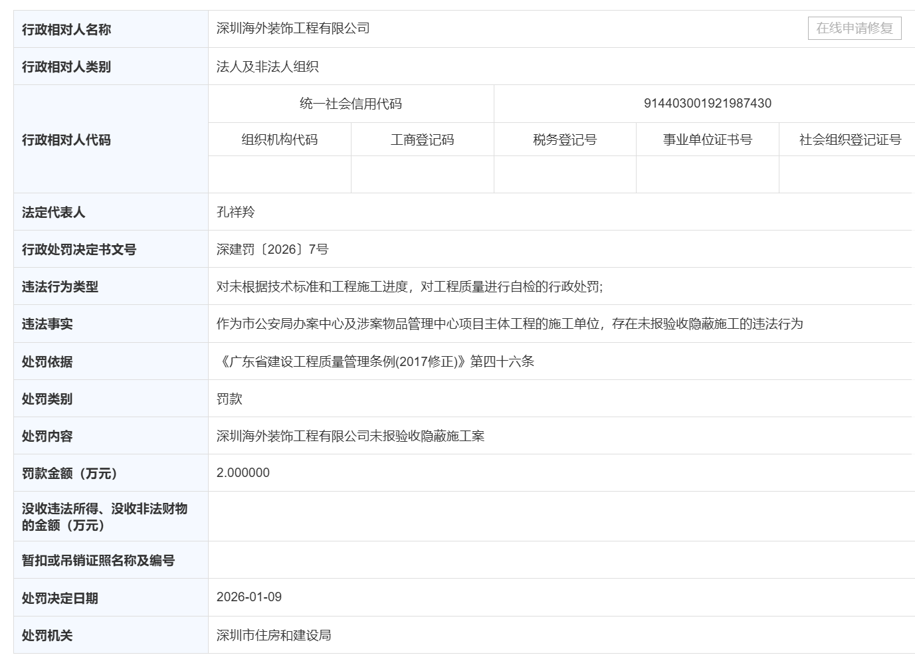Select legal basis 广东省建设工程质量管理条例 第四十六条

[x=375, y=361]
